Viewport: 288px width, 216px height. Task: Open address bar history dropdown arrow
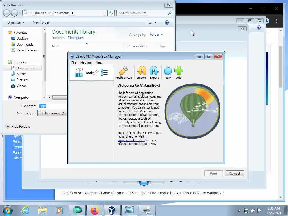tap(105, 13)
